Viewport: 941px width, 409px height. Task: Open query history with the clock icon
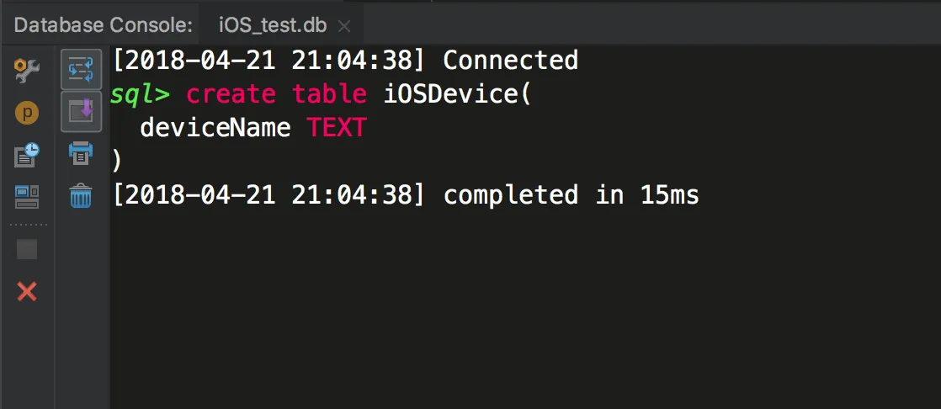tap(27, 155)
